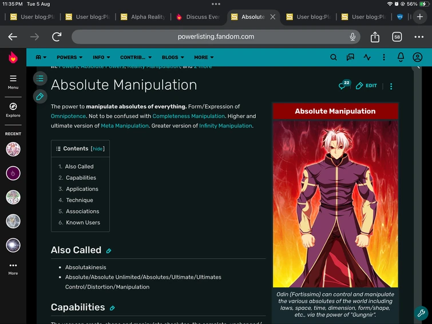432x324 pixels.
Task: Open the More ellipsis in the left sidebar
Action: [x=13, y=269]
